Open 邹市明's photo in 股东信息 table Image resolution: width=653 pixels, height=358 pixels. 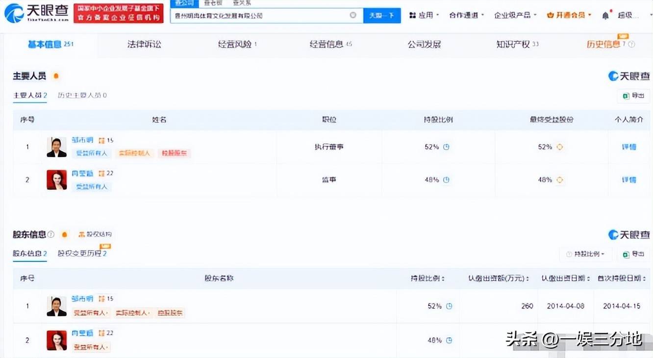(x=56, y=306)
